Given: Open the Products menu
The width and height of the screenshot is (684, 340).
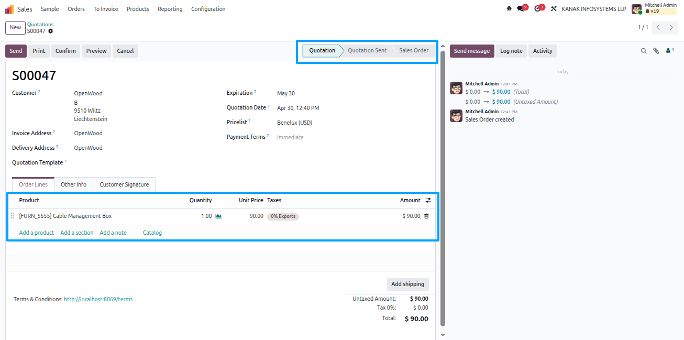Looking at the screenshot, I should (x=138, y=9).
